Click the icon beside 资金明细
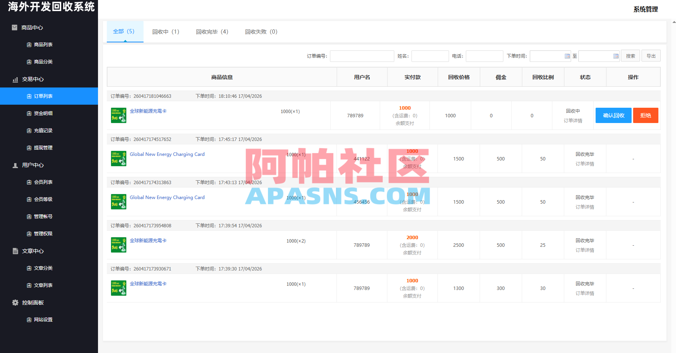 click(x=29, y=113)
